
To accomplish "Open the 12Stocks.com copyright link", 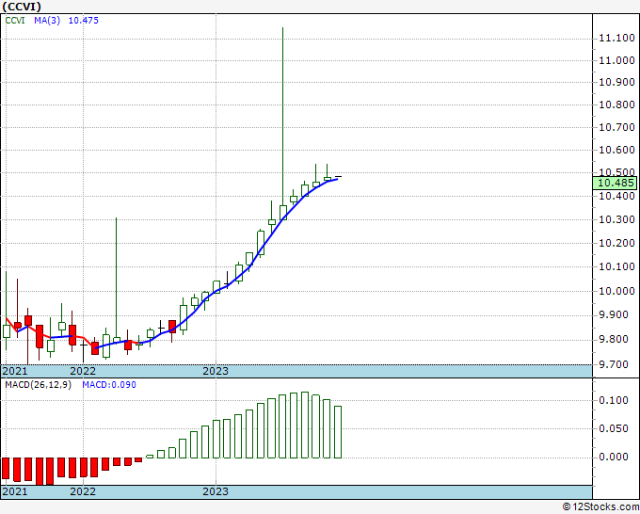I will [600, 507].
